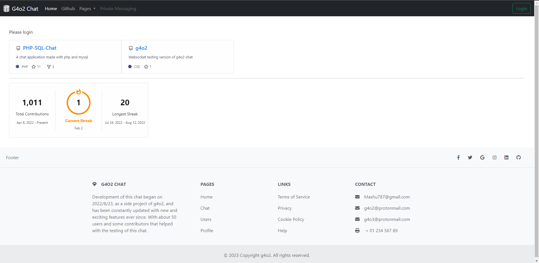This screenshot has width=539, height=263.
Task: Open the Github navbar item
Action: click(x=68, y=9)
